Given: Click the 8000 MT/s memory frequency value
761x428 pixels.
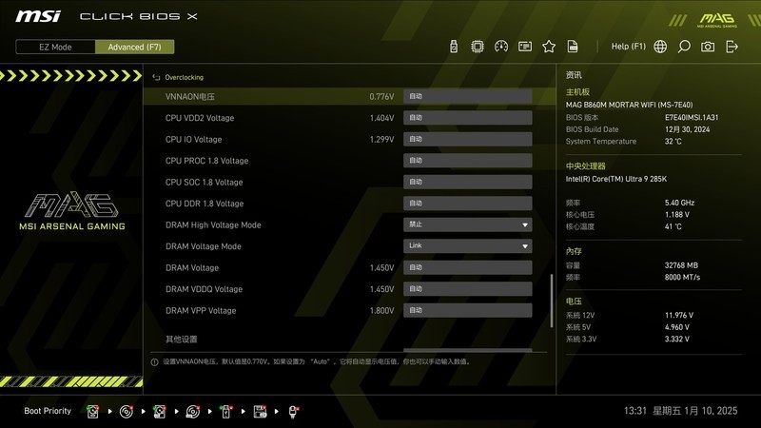Looking at the screenshot, I should click(x=682, y=277).
